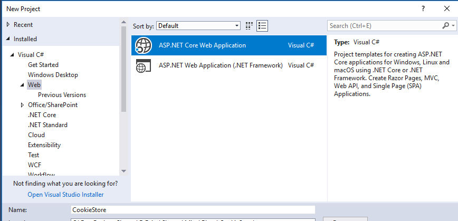The height and width of the screenshot is (221, 458).
Task: Click Visual C# in the .NET Framework row
Action: pos(301,65)
